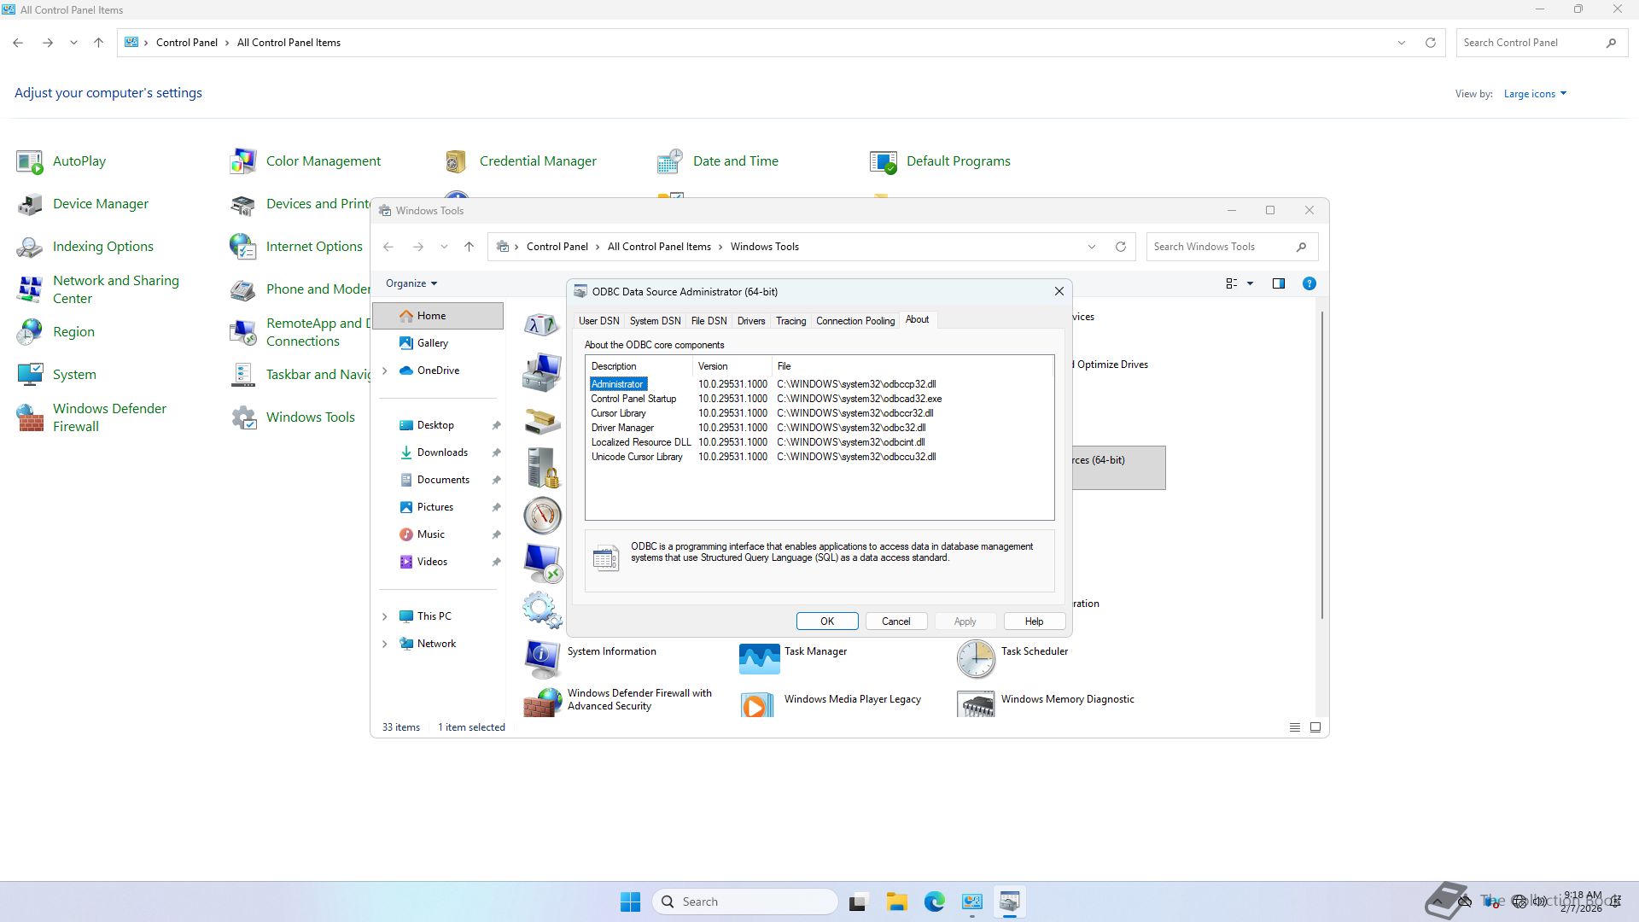Open Task Scheduler clock icon
Image resolution: width=1639 pixels, height=922 pixels.
[x=975, y=658]
